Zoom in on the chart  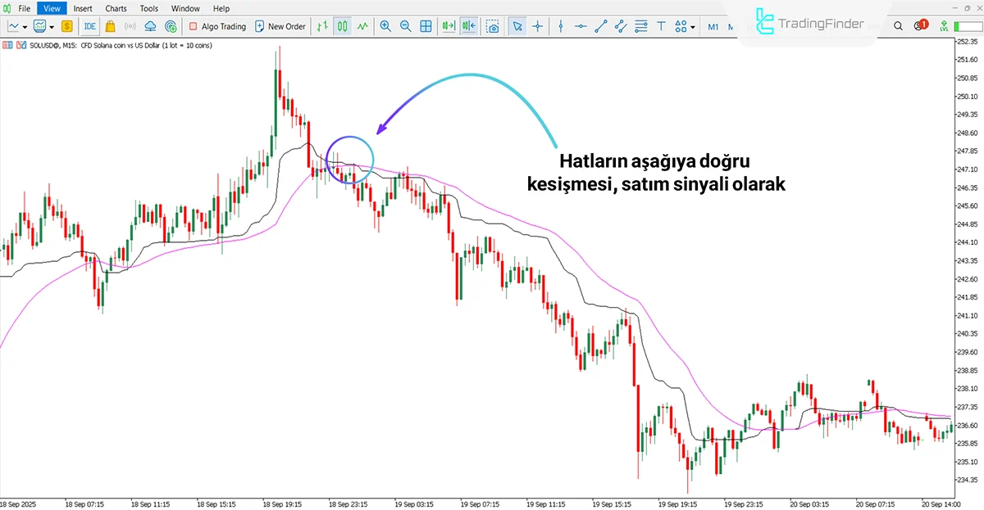385,26
